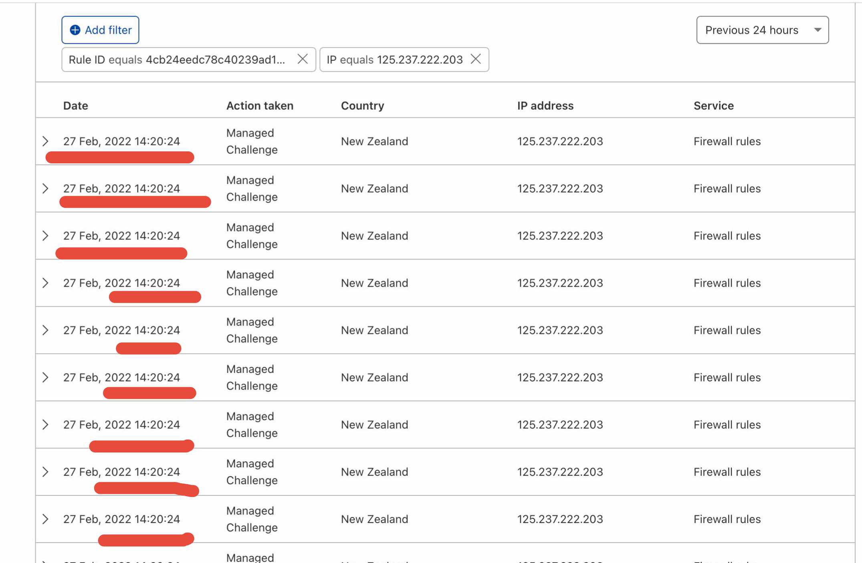Click the IP address column header
Viewport: 862px width, 563px height.
pos(545,106)
